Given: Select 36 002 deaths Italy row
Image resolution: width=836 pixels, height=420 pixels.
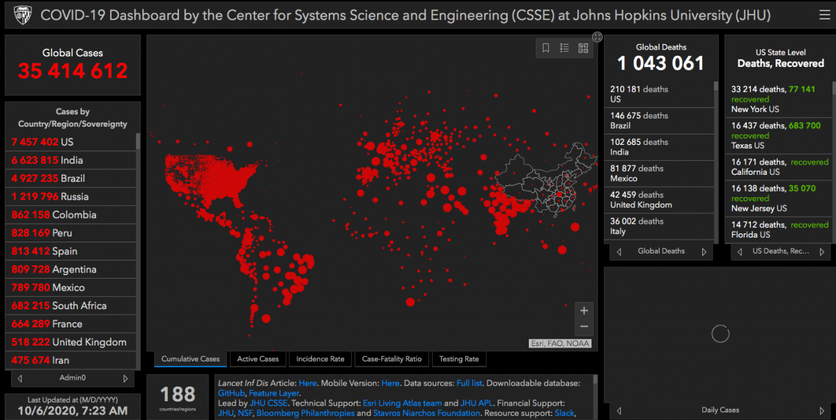Looking at the screenshot, I should point(659,226).
